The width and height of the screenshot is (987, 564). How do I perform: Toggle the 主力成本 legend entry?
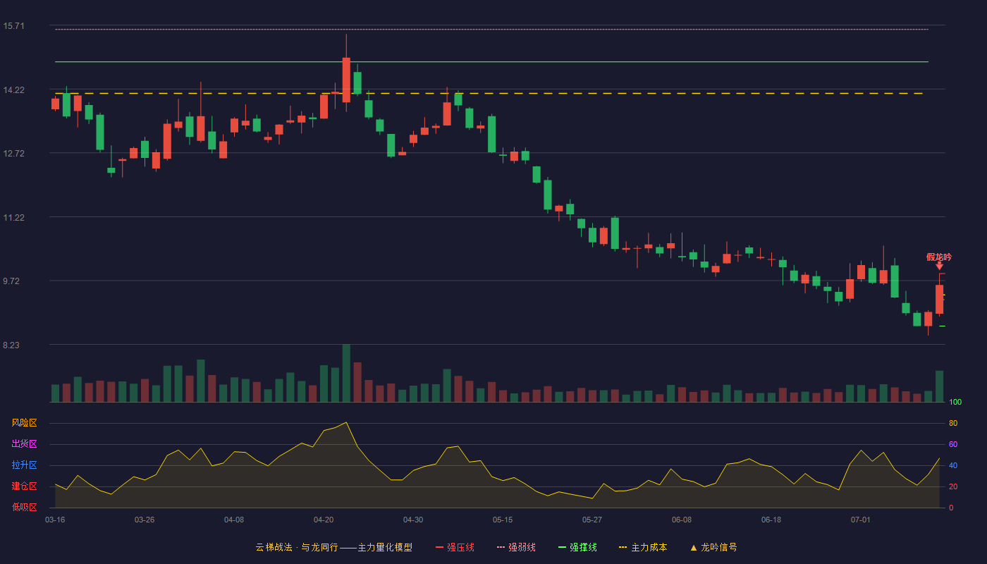[x=643, y=547]
